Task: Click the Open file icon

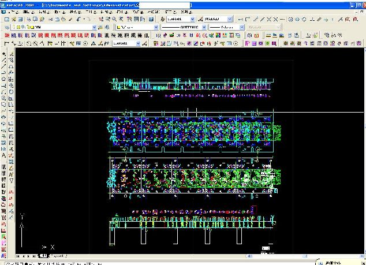Action: click(14, 20)
